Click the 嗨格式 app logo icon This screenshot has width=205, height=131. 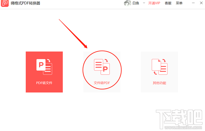[x=5, y=3]
